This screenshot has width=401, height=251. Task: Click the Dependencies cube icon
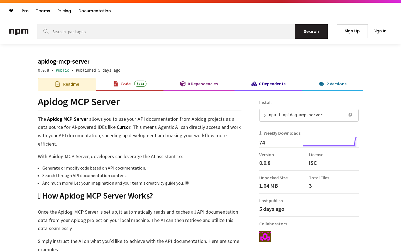point(183,84)
